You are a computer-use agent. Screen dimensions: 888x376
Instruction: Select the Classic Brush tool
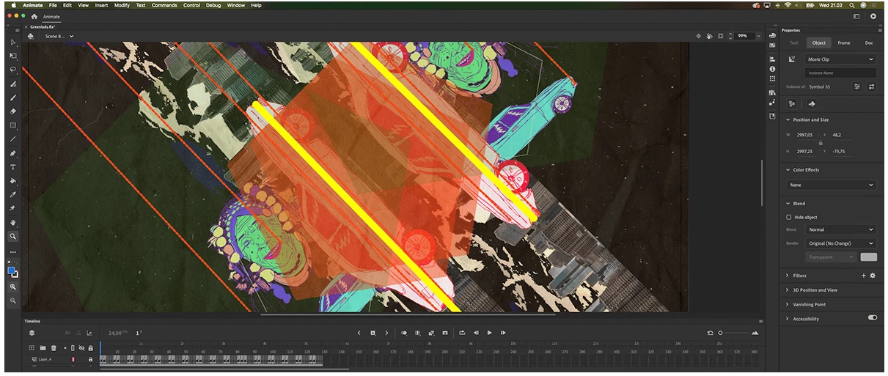tap(13, 97)
